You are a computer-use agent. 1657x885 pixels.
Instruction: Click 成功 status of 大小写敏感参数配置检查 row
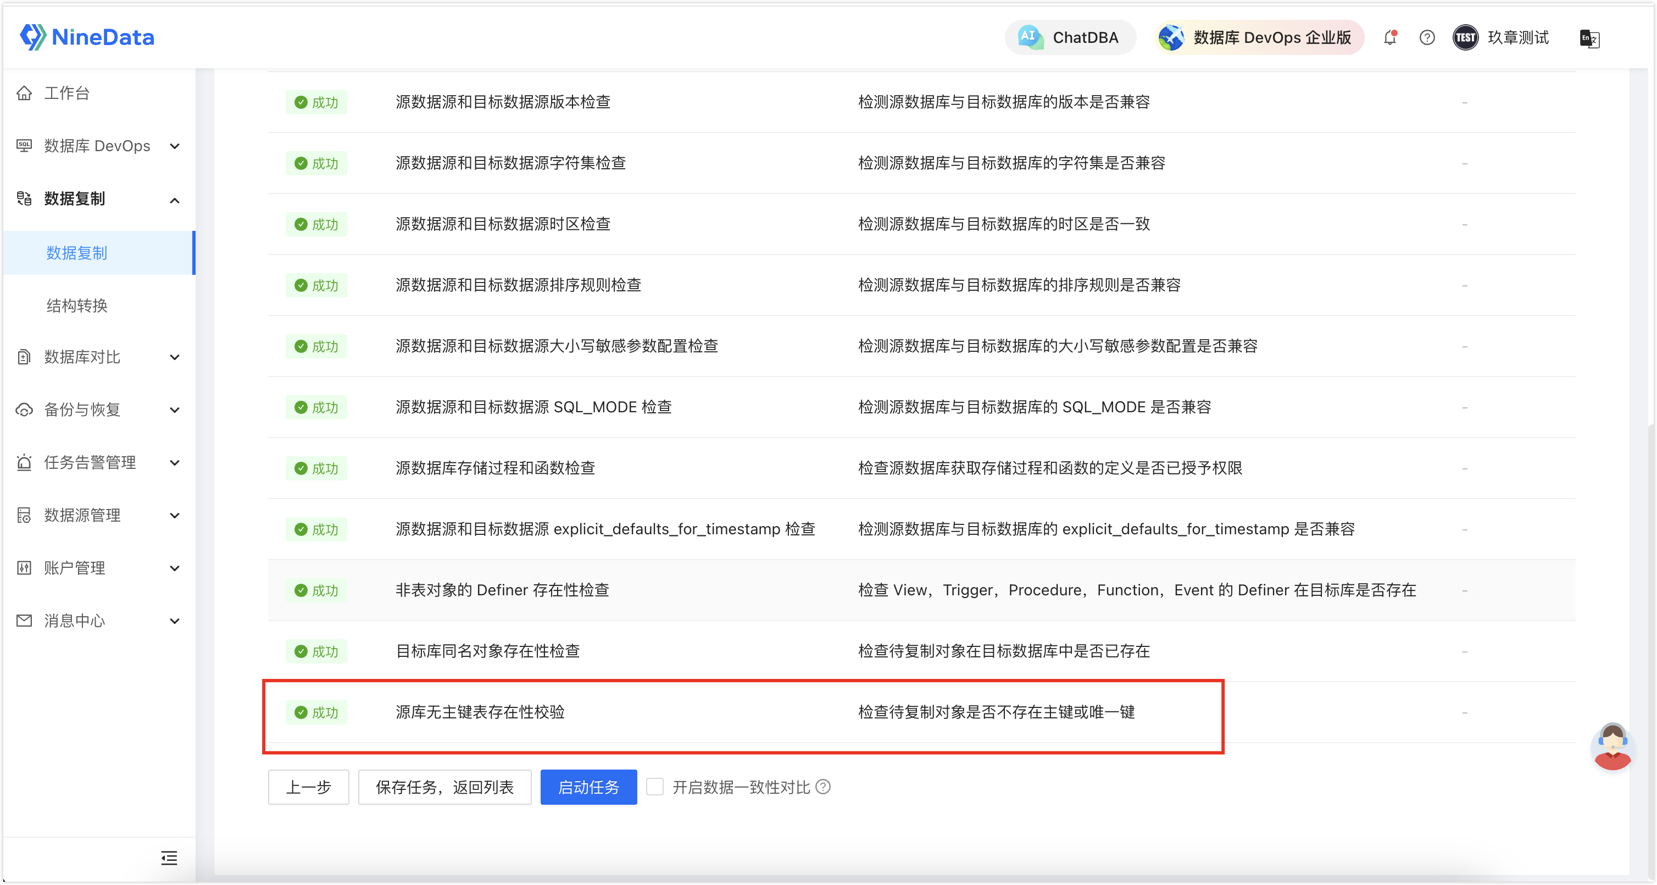click(316, 347)
